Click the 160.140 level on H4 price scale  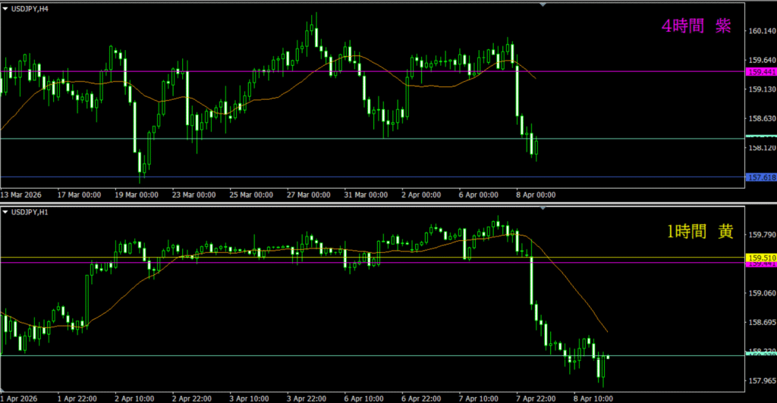(760, 31)
